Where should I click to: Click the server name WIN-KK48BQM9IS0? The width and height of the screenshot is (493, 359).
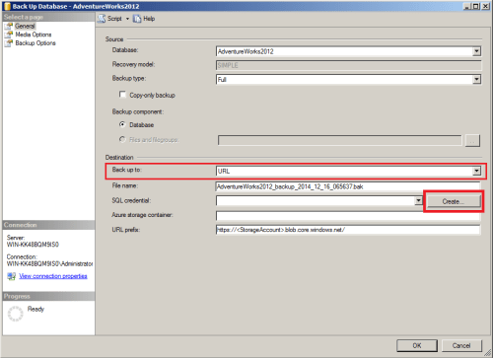click(33, 245)
